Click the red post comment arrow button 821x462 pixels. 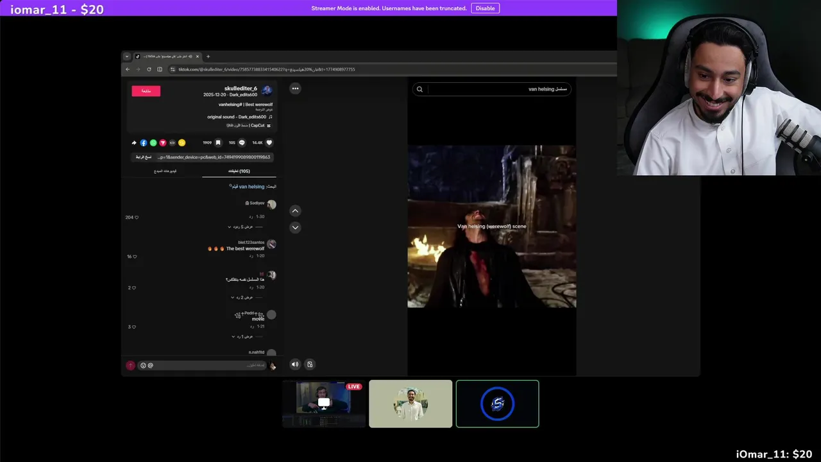[130, 365]
